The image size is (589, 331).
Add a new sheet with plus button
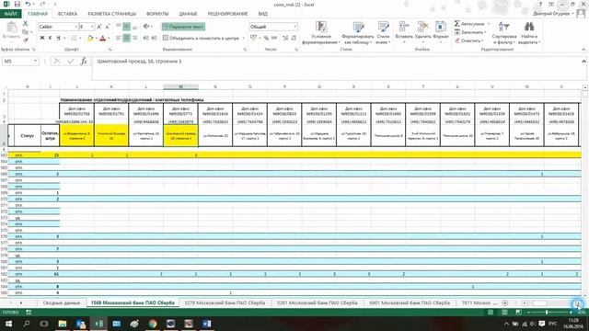pos(505,302)
